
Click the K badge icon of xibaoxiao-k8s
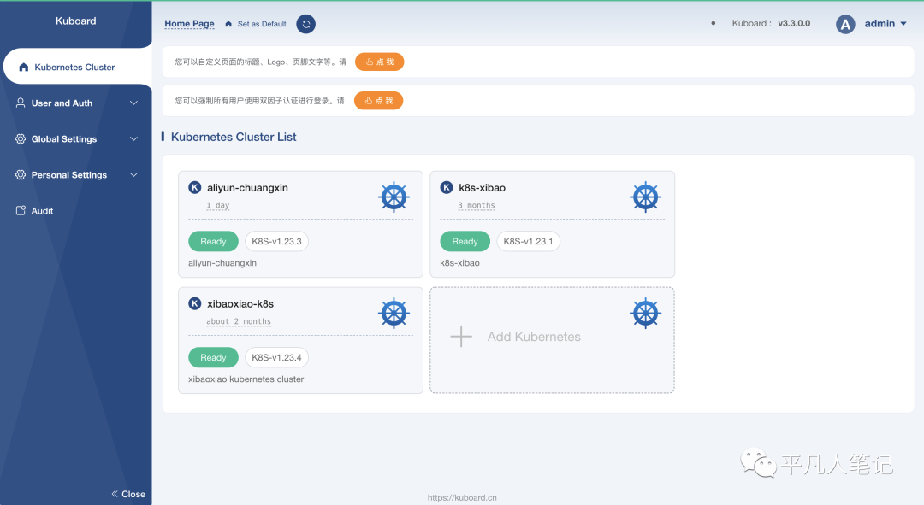tap(194, 303)
